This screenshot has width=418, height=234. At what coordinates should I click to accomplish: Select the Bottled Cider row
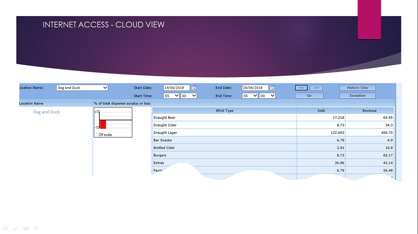(273, 148)
